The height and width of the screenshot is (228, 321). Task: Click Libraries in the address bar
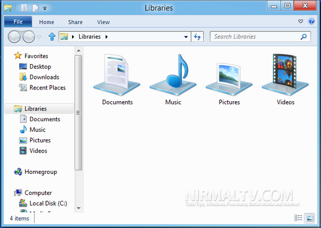(x=90, y=37)
